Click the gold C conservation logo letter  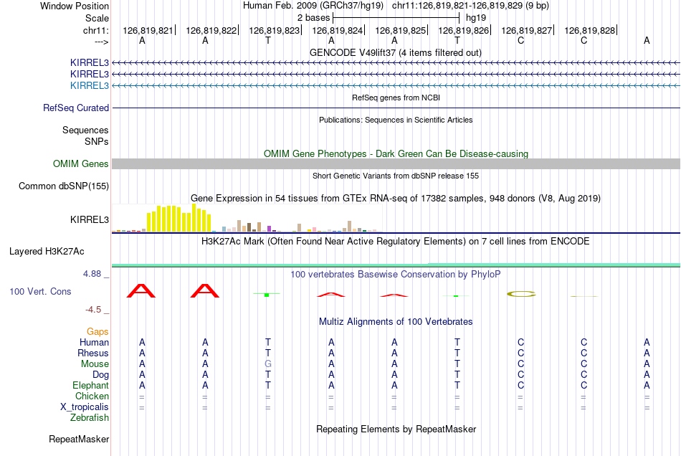pos(521,294)
